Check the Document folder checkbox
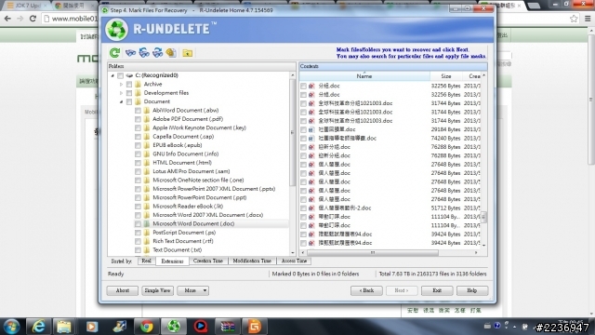The image size is (595, 335). pos(129,101)
